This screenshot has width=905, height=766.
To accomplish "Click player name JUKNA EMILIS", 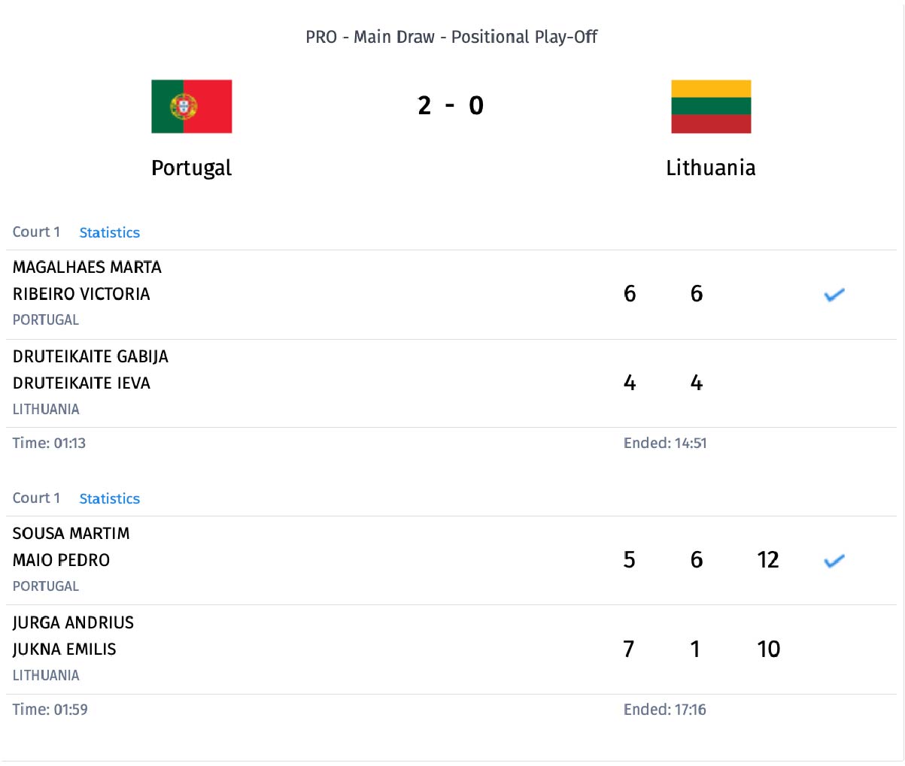I will pyautogui.click(x=64, y=649).
